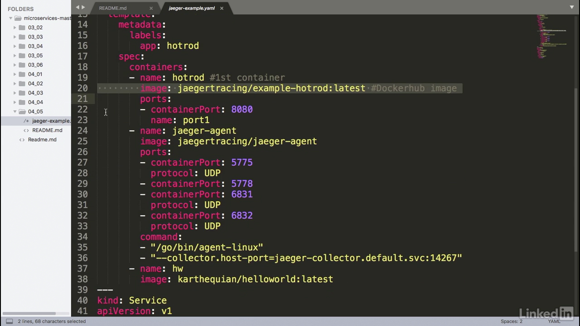Open the root Readme.md file
The image size is (580, 326).
point(42,139)
